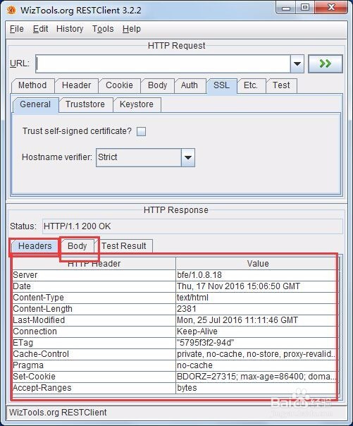Select the Date header name cell
Viewport: 353px width, 426px height.
click(x=94, y=286)
